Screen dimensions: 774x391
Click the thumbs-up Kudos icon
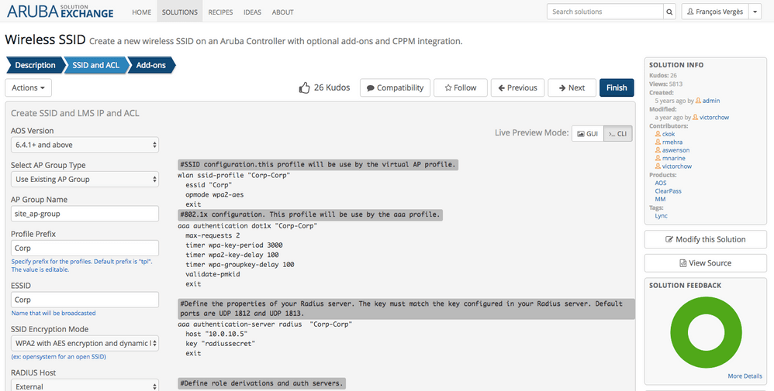[305, 88]
